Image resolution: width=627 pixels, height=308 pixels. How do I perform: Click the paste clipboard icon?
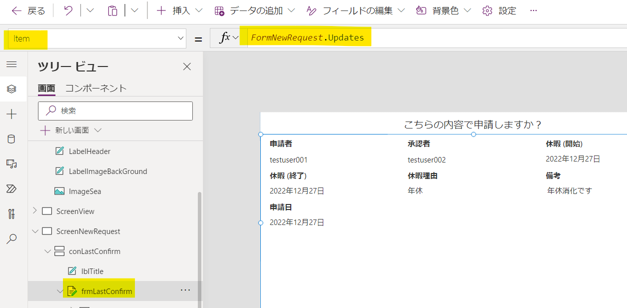click(113, 10)
